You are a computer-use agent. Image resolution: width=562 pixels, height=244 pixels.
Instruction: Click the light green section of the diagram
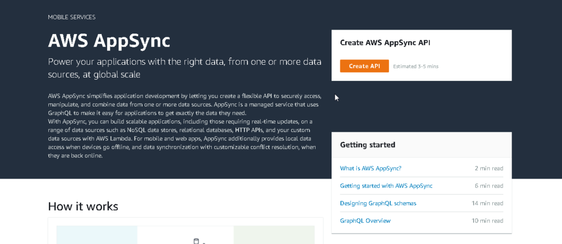tap(274, 235)
